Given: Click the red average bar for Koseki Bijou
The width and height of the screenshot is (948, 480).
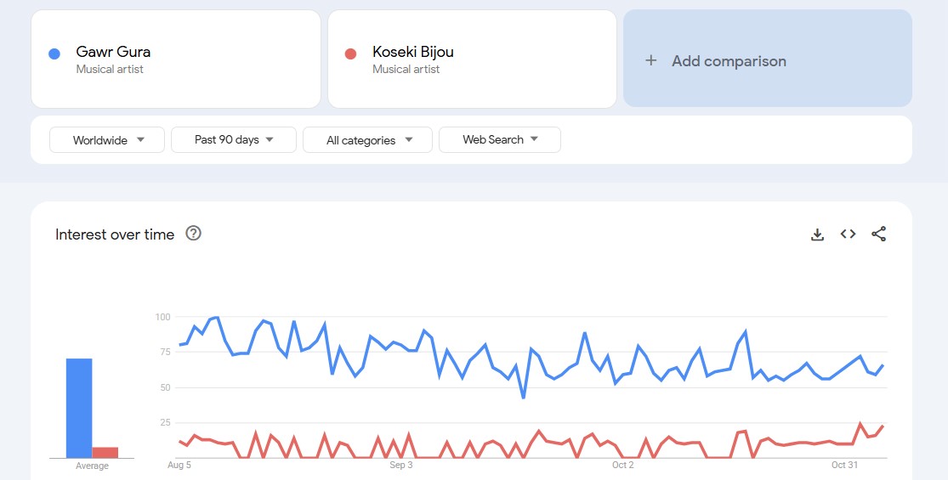Looking at the screenshot, I should pyautogui.click(x=105, y=452).
